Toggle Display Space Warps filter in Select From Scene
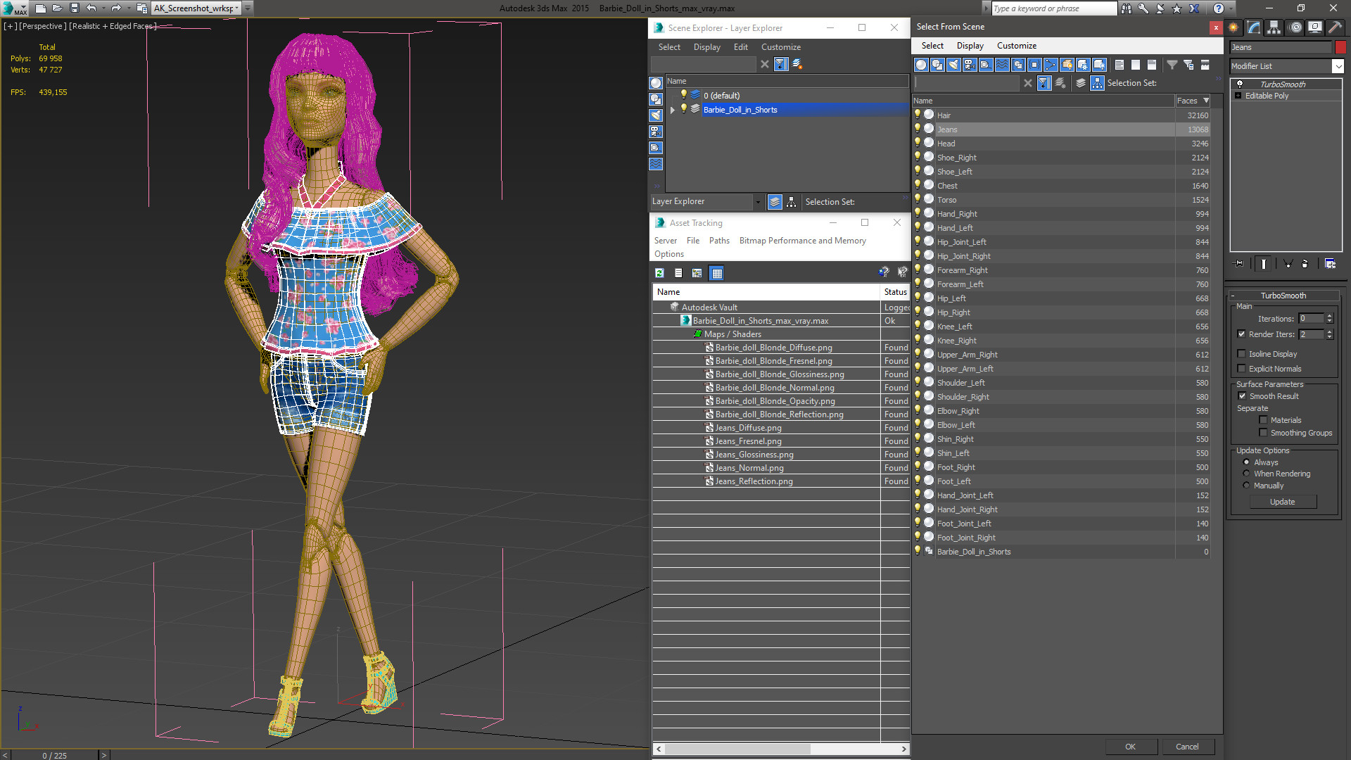The image size is (1351, 760). tap(1002, 65)
